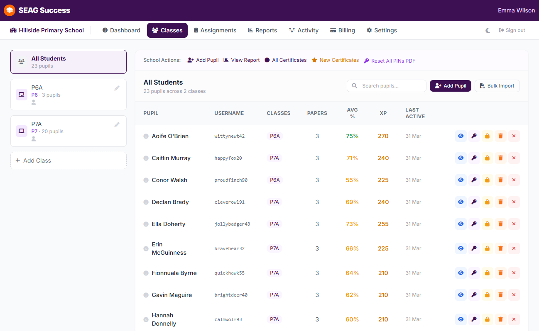
Task: Edit the P6A class with pencil icon
Action: [117, 88]
